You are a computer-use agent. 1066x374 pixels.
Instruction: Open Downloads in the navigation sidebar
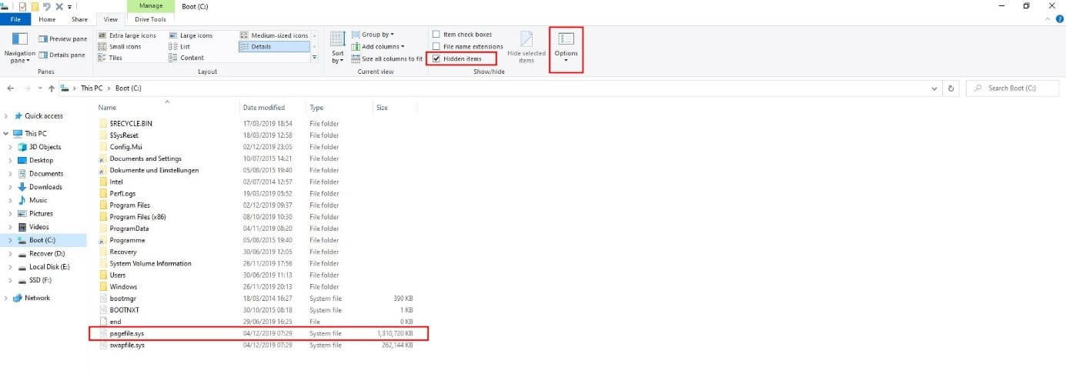click(45, 187)
